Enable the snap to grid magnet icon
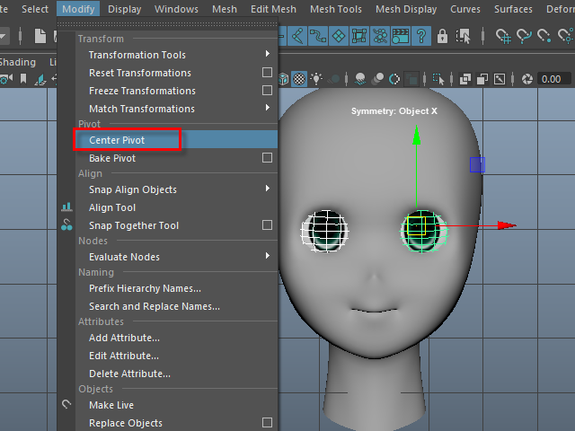The image size is (575, 431). 503,36
